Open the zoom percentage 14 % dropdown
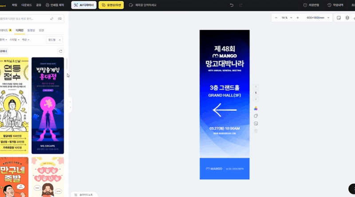Image resolution: width=355 pixels, height=197 pixels. pyautogui.click(x=287, y=18)
